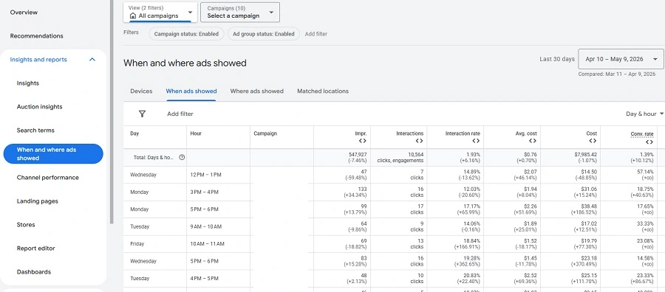Sort by the Day column header

pyautogui.click(x=134, y=133)
